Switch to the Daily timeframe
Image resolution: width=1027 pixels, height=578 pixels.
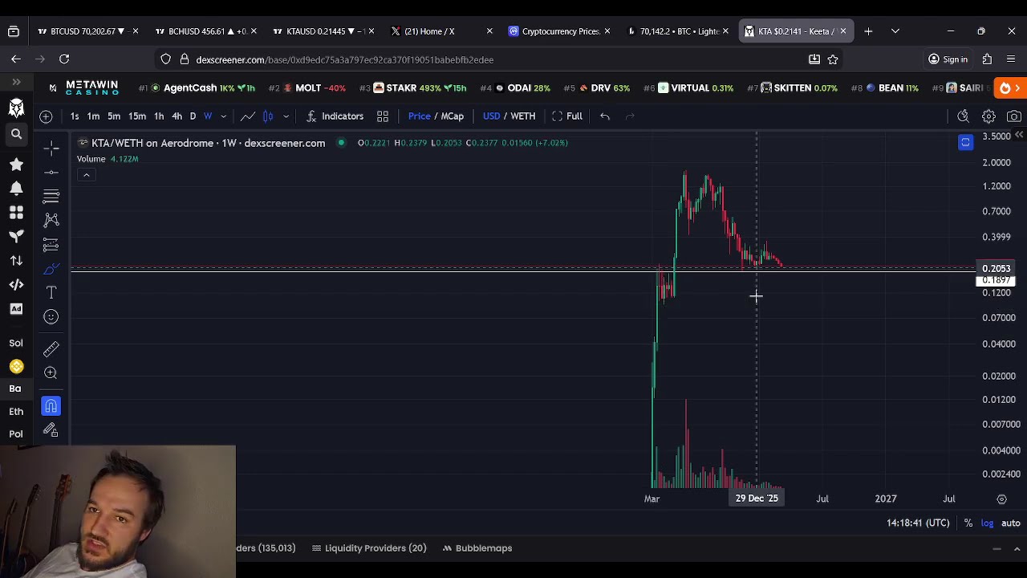click(x=193, y=116)
